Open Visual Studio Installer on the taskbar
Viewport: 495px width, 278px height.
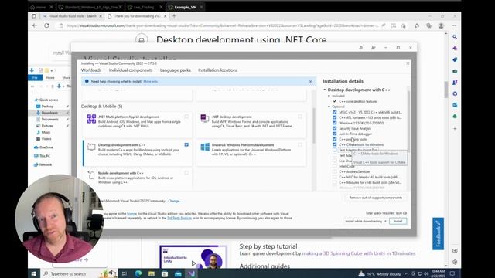click(x=191, y=273)
